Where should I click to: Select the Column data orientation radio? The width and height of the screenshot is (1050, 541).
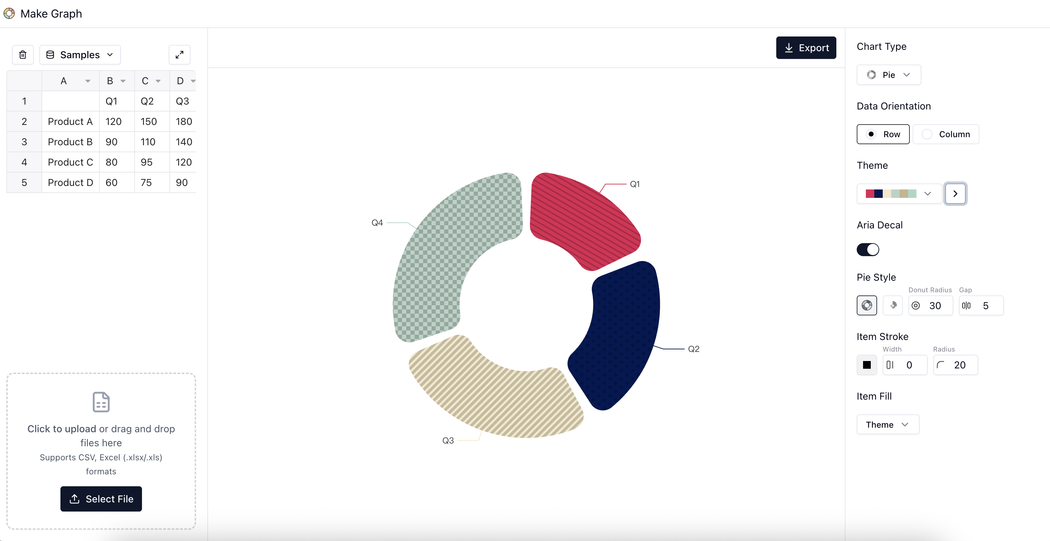(928, 134)
